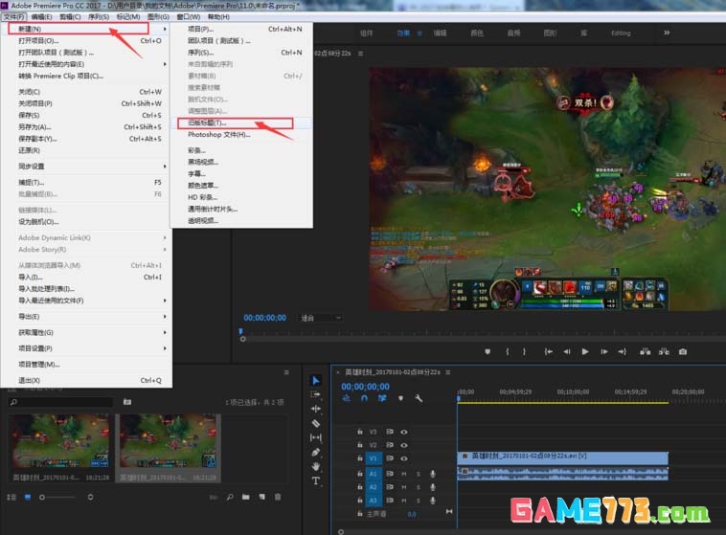
Task: Select the Ripple Edit tool
Action: [316, 409]
